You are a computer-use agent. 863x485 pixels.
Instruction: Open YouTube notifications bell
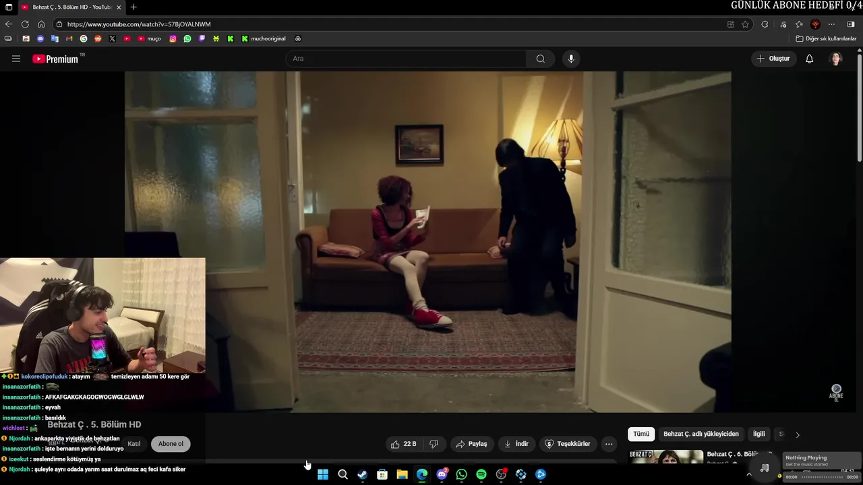[810, 59]
